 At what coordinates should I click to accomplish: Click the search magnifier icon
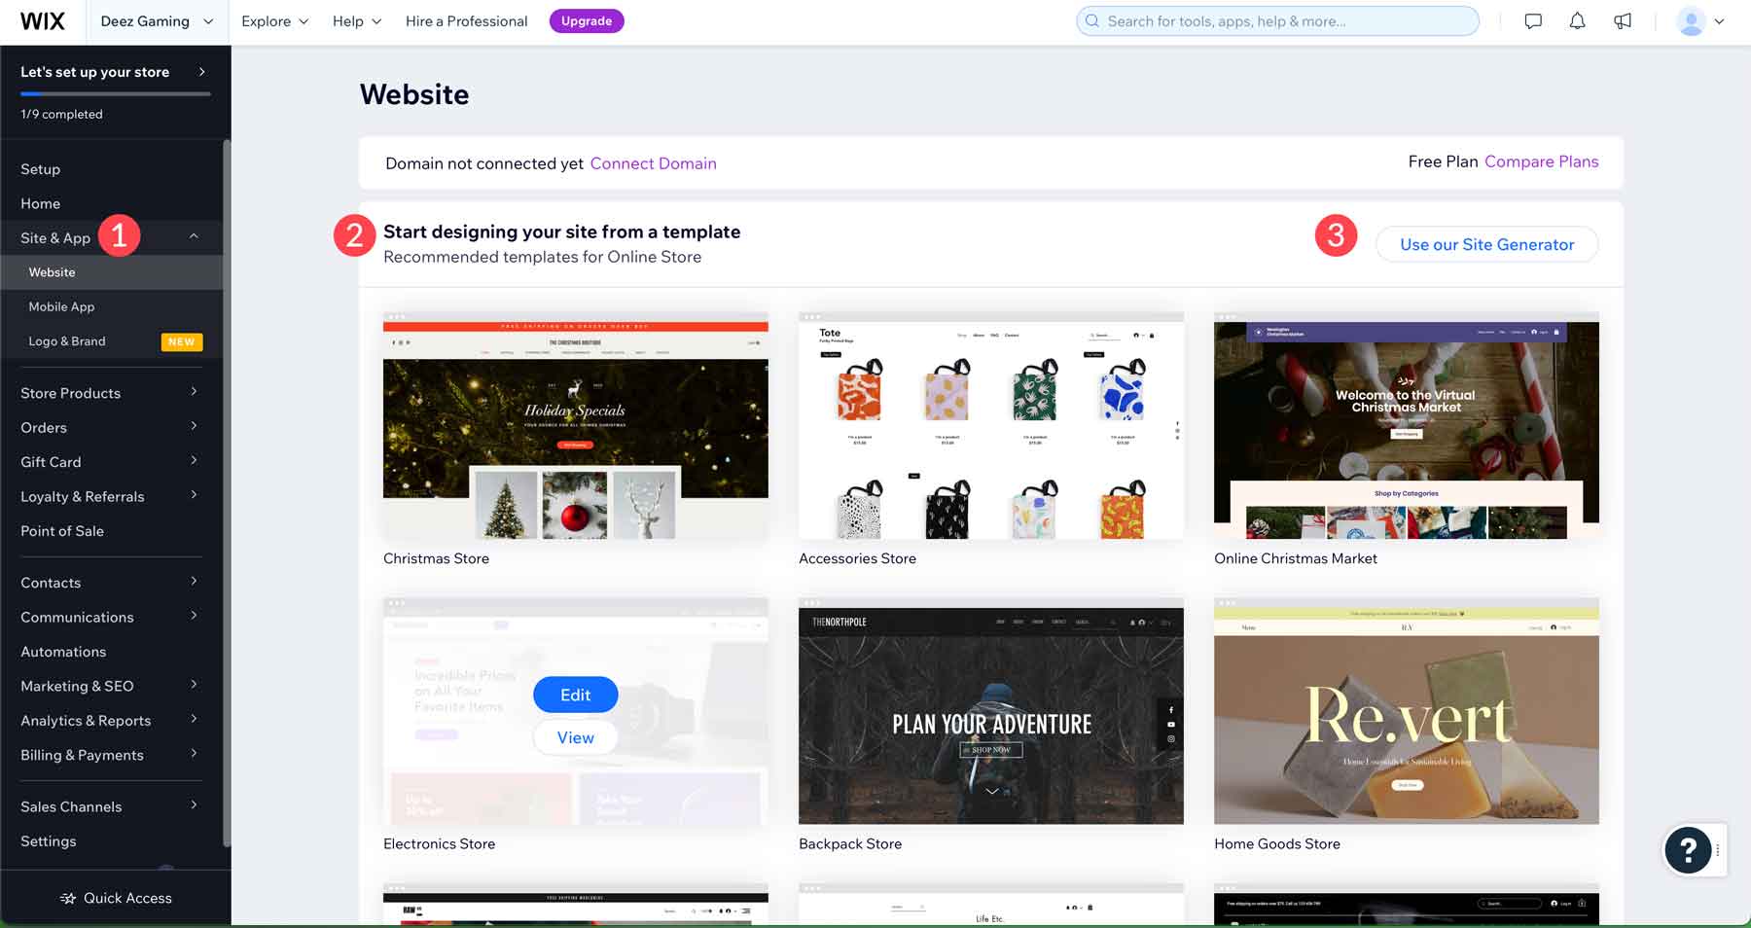(x=1091, y=20)
